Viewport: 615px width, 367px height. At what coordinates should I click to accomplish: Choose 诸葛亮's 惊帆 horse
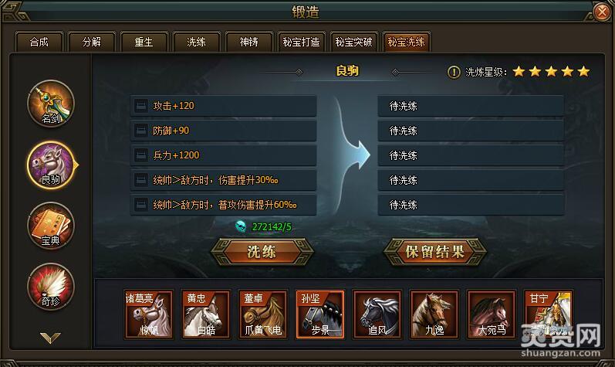pyautogui.click(x=149, y=314)
